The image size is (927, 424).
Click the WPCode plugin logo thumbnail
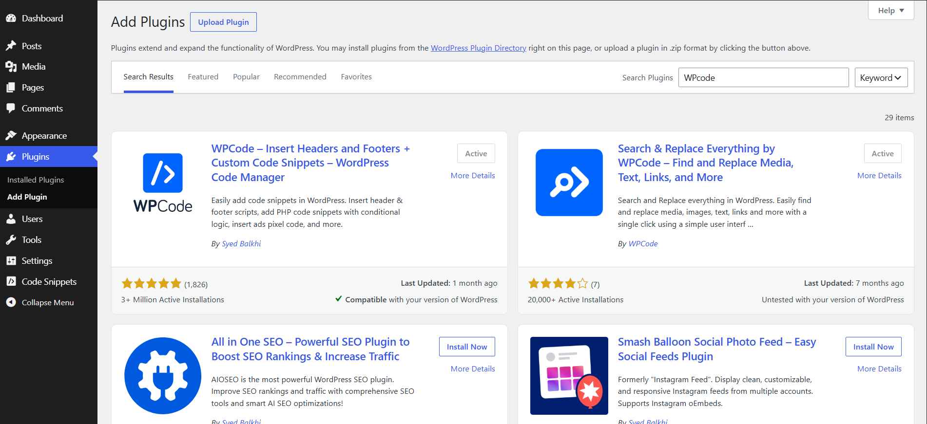pyautogui.click(x=163, y=183)
